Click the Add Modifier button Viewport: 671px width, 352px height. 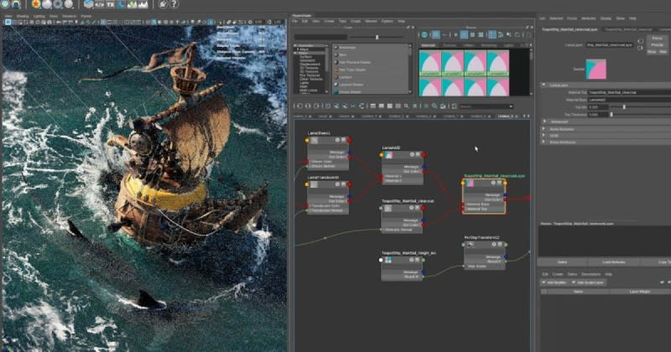point(554,282)
